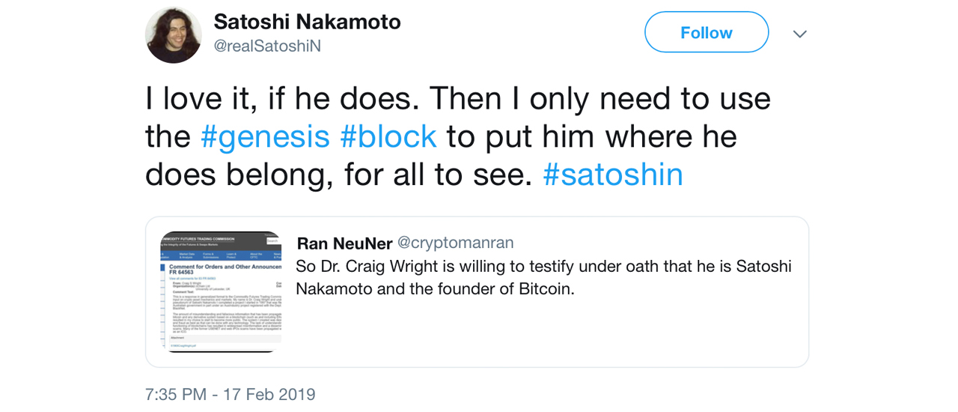
Task: Click the main tweet text starting 'I love it'
Action: [457, 98]
